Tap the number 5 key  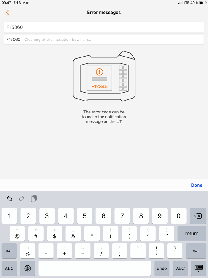(85, 216)
